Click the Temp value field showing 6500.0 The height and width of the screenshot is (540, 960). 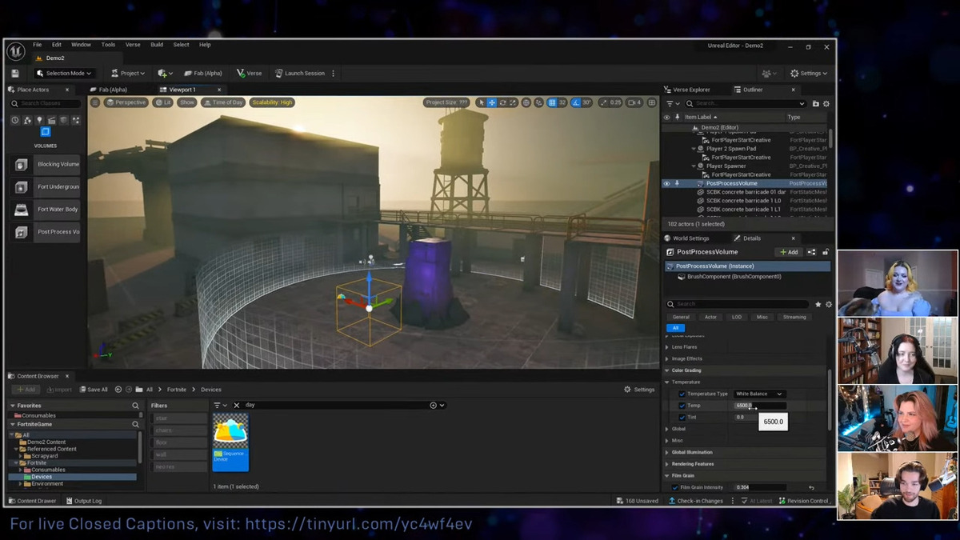[x=759, y=406]
